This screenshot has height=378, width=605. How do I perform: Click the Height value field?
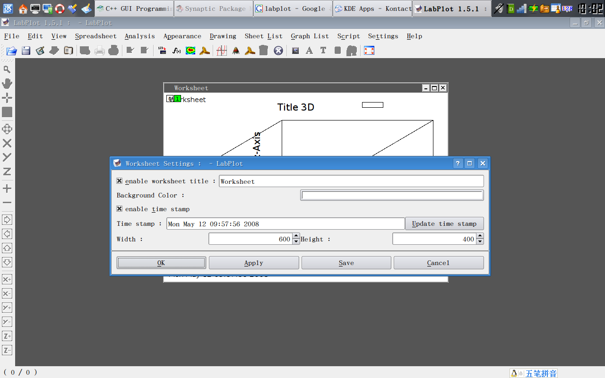434,239
